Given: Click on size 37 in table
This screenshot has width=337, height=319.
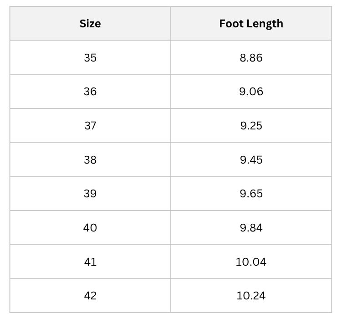Looking at the screenshot, I should click(x=90, y=126).
